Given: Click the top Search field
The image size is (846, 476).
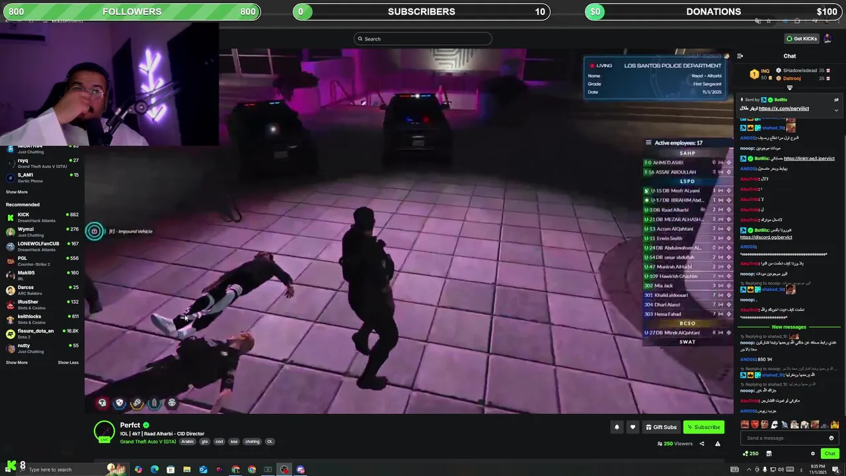Looking at the screenshot, I should (423, 39).
